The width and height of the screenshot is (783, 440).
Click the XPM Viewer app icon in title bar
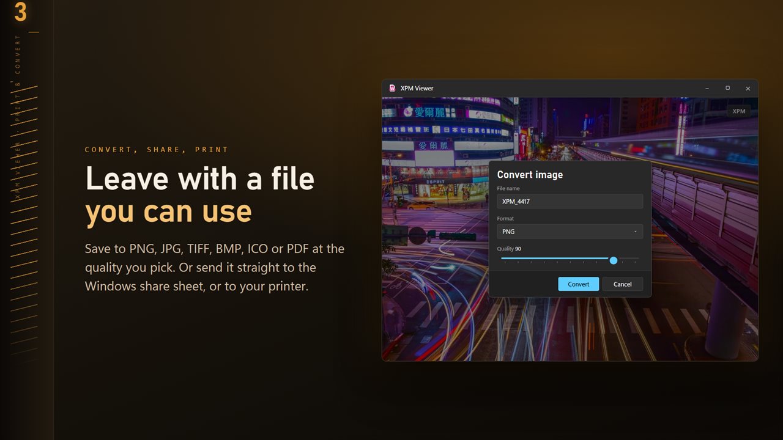tap(392, 88)
